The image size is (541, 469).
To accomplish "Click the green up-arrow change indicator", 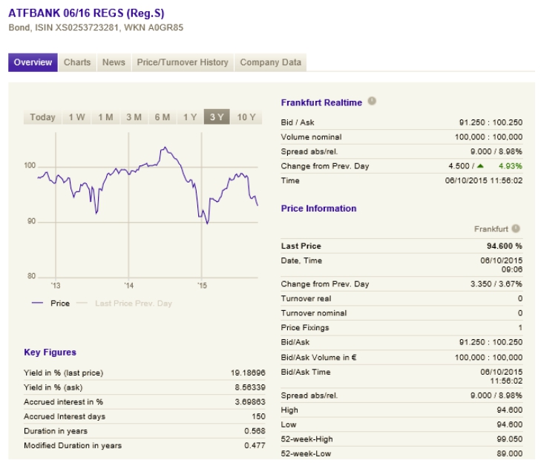I will 480,166.
